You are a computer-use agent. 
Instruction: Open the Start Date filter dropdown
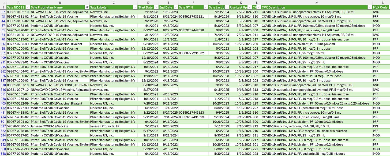tap(156, 7)
